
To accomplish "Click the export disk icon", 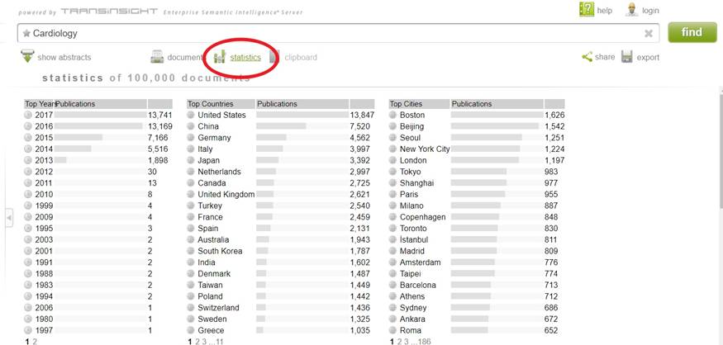I will (626, 57).
